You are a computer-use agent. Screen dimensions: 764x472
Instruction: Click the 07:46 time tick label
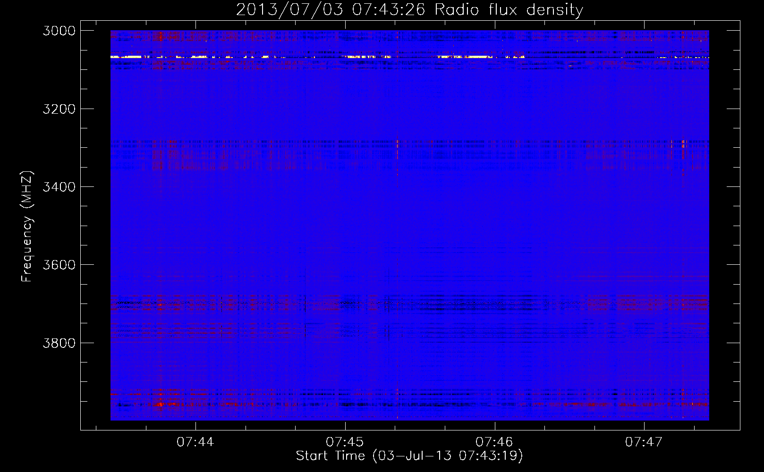pos(494,442)
